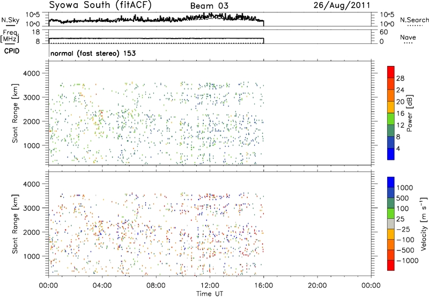
Task: Click the "Nave" legend label
Action: (x=408, y=37)
